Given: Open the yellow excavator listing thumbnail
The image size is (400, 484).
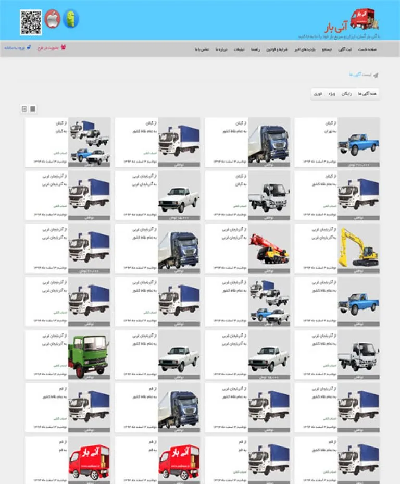Looking at the screenshot, I should (x=358, y=246).
